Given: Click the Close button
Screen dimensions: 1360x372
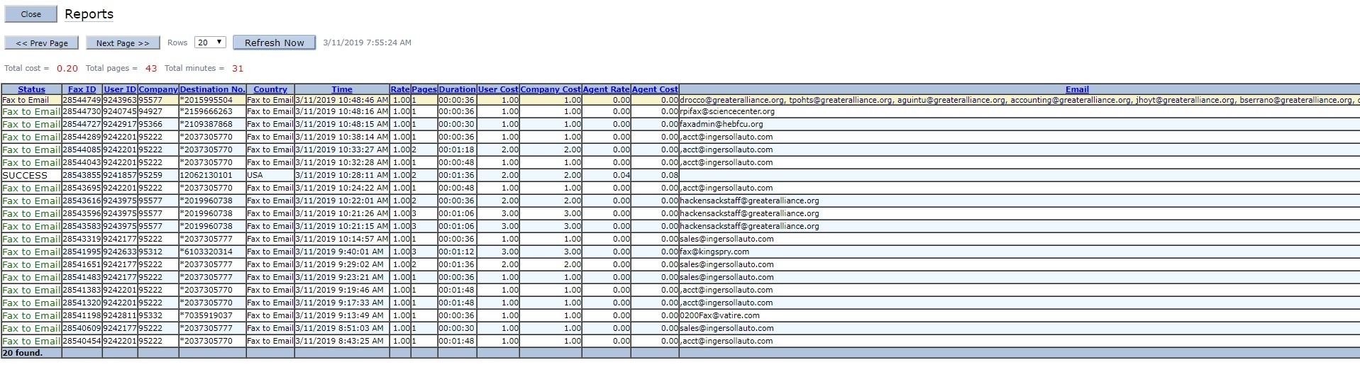Looking at the screenshot, I should (31, 14).
